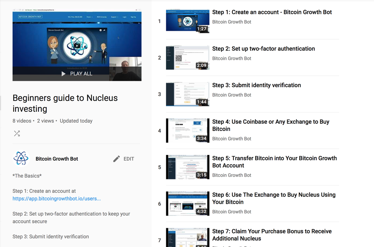Open video title 'Step 3: Submit identity verification'
The height and width of the screenshot is (247, 374).
click(257, 85)
